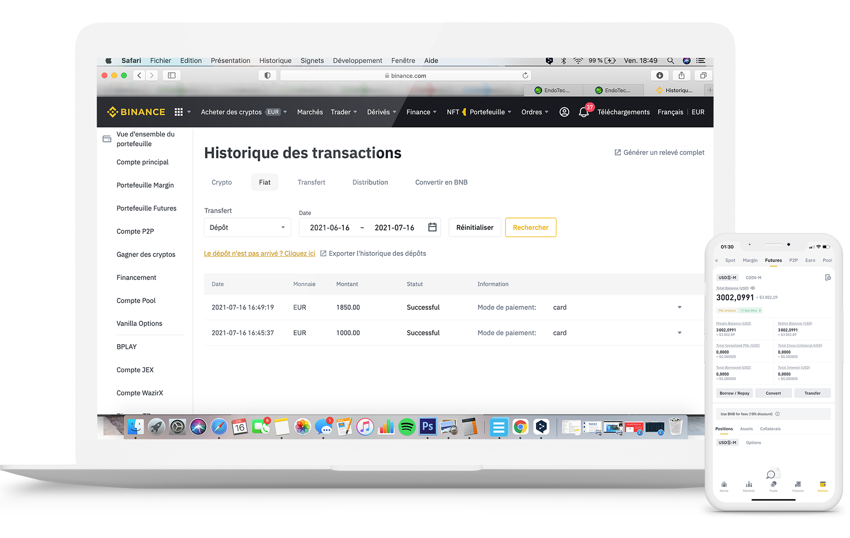Toggle balance visibility eye on phone
This screenshot has height=538, width=850.
753,288
